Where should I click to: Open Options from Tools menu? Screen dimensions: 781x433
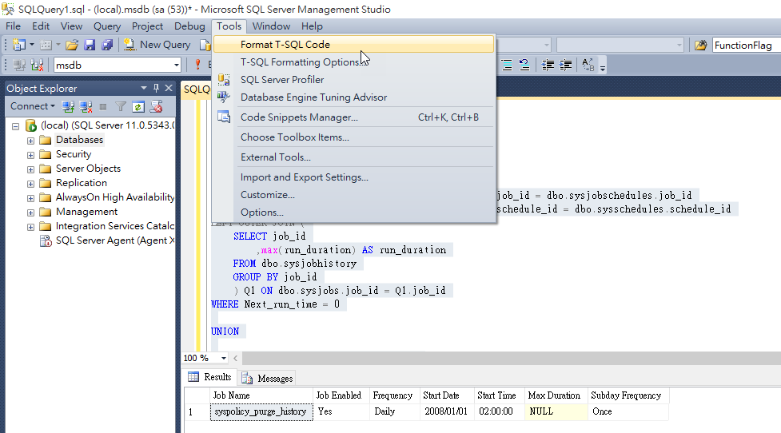tap(353, 213)
